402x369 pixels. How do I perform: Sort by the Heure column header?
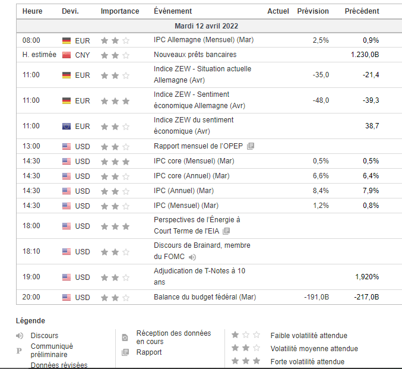click(x=32, y=11)
